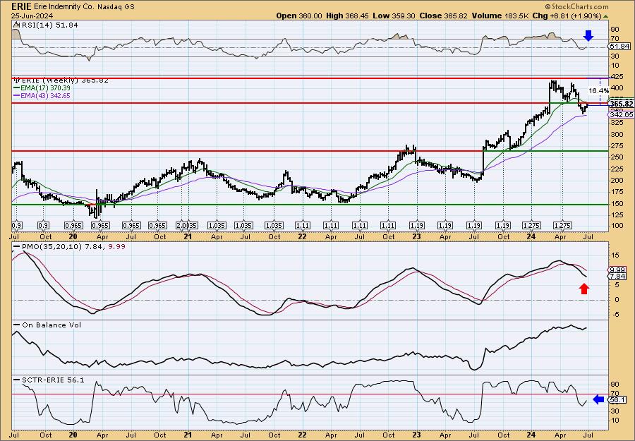Click the 300 price axis label

617,134
